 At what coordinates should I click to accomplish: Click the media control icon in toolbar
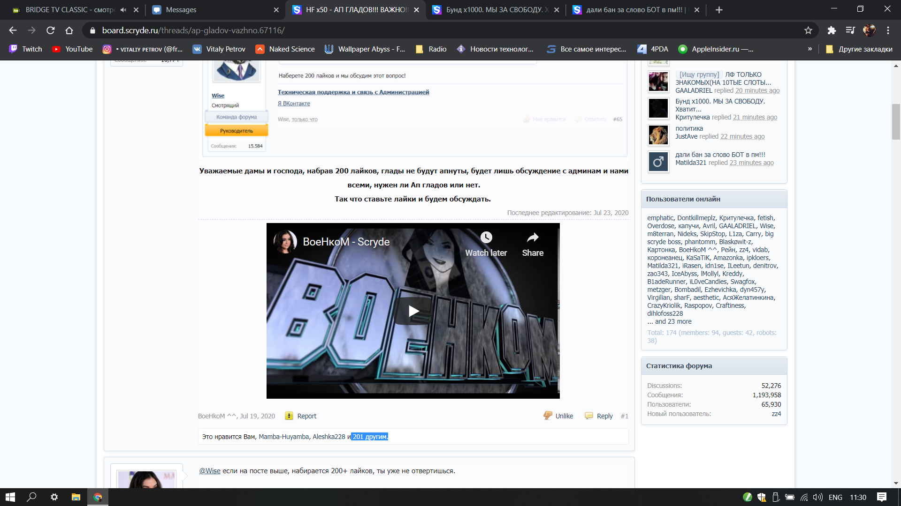pyautogui.click(x=850, y=30)
